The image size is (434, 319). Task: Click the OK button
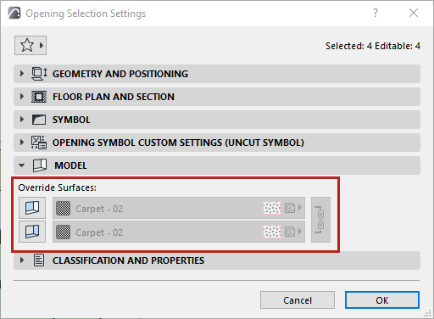(382, 300)
